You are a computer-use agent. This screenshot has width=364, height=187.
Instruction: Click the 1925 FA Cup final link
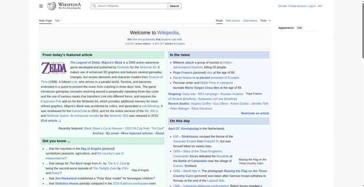(137, 128)
